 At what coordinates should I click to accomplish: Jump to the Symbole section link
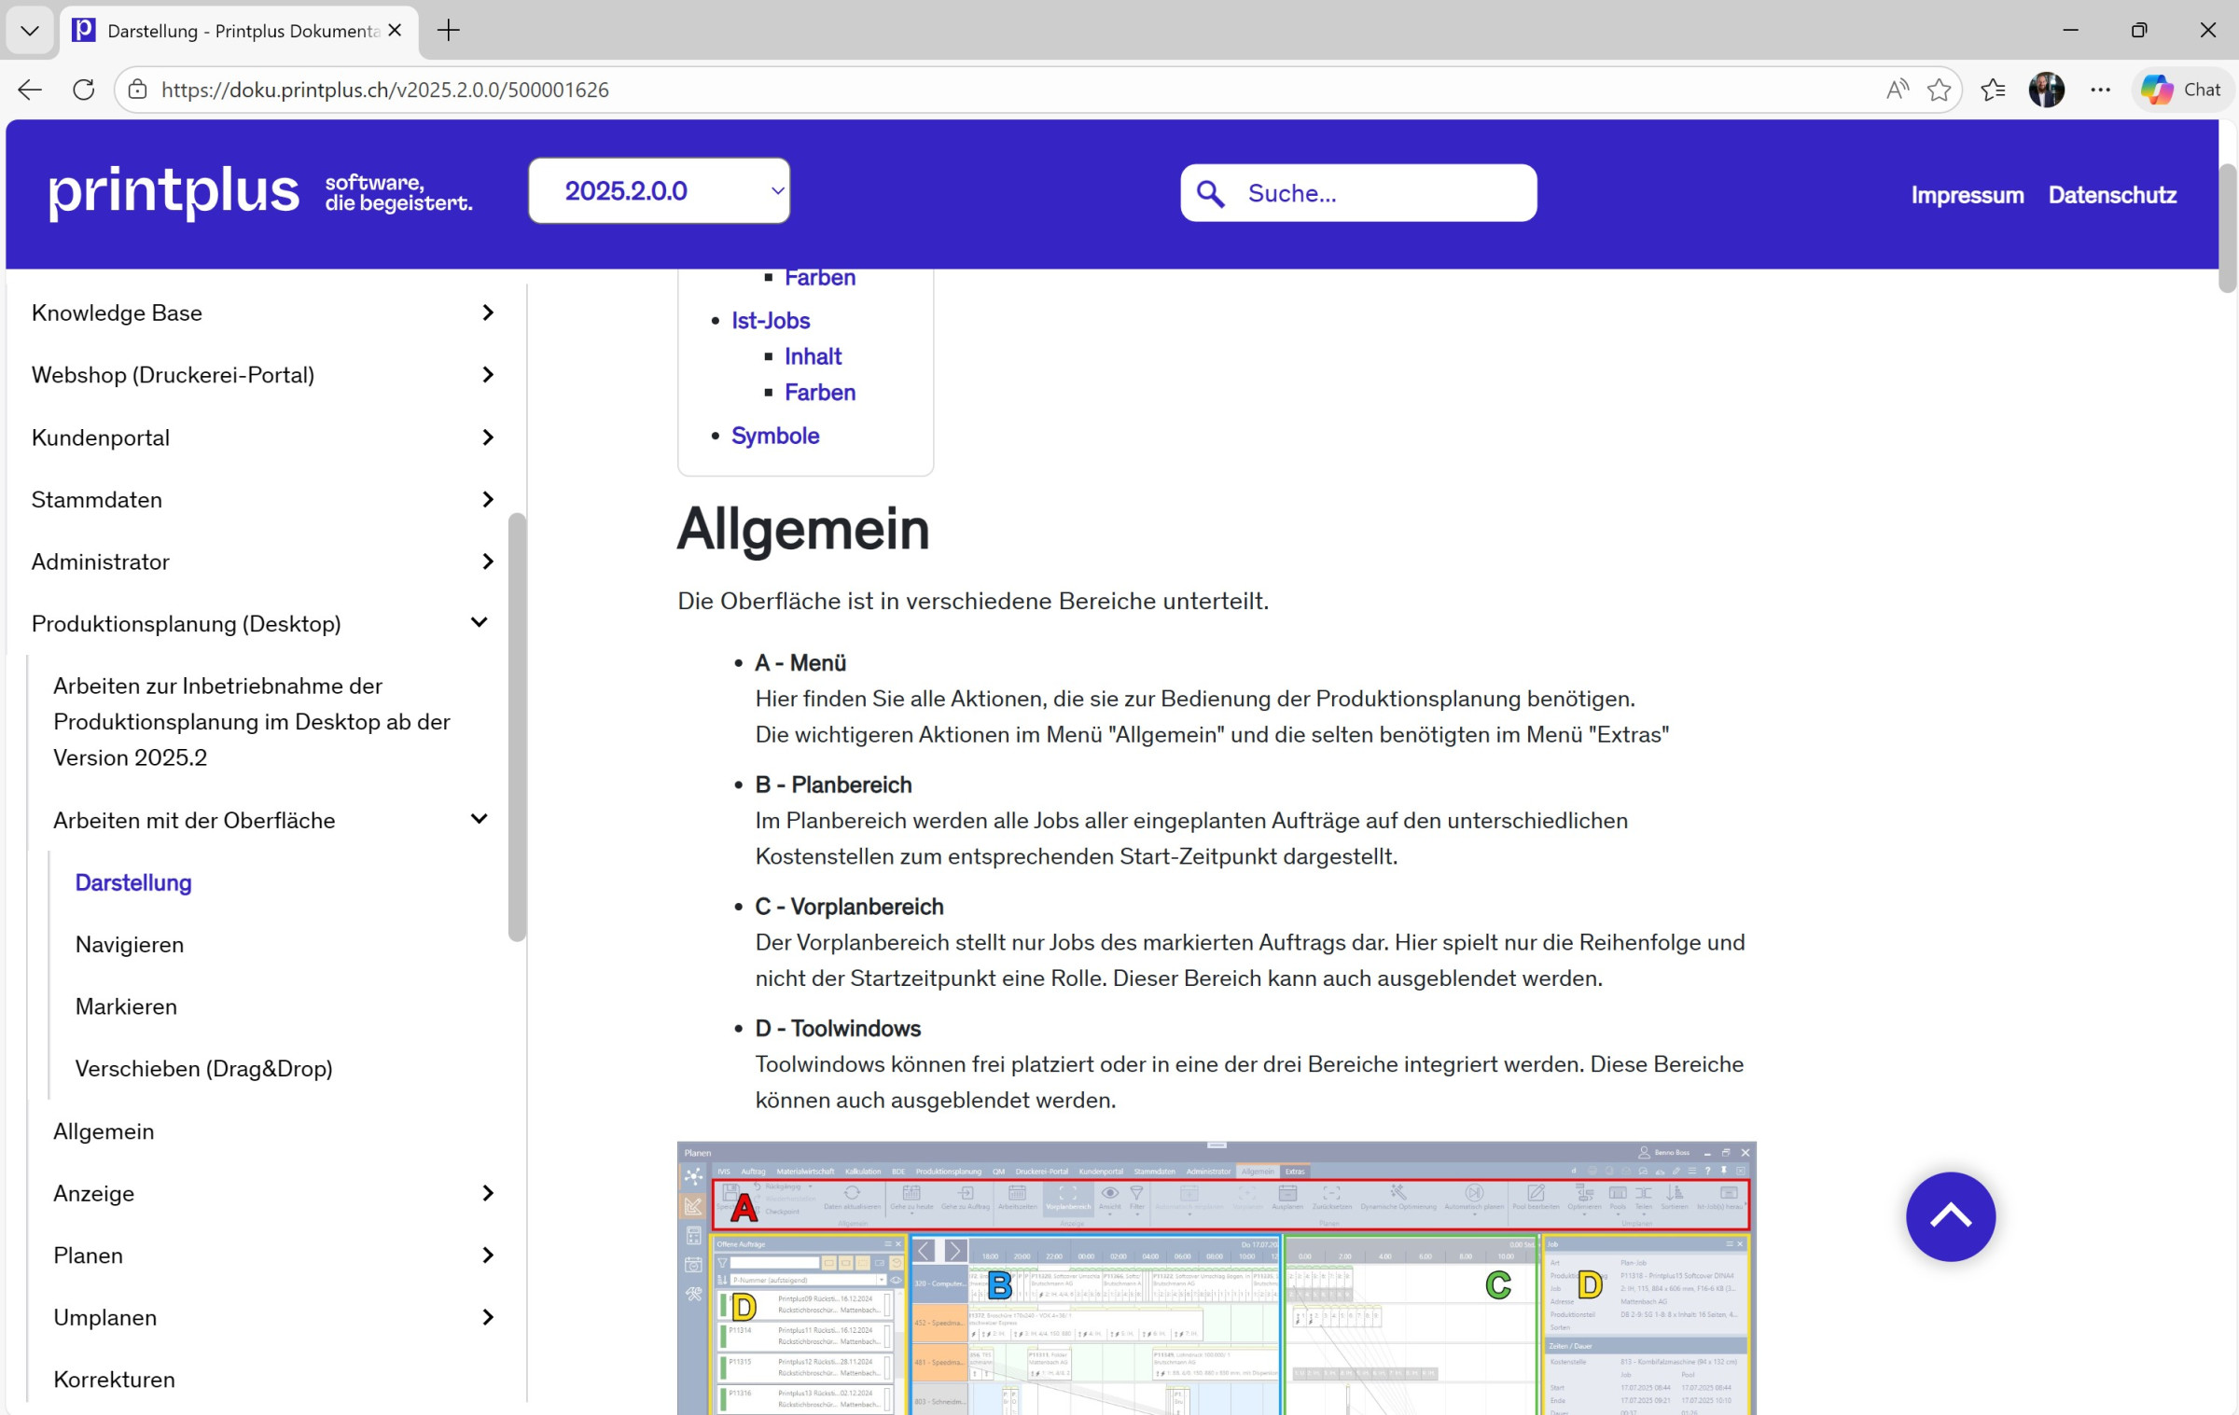tap(775, 436)
